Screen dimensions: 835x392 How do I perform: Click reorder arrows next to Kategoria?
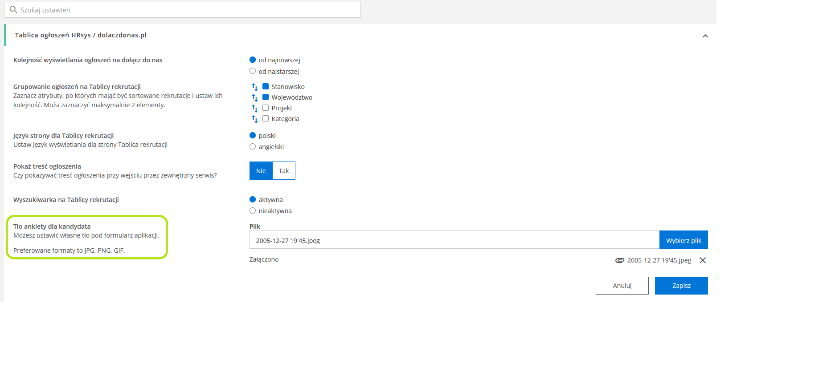[254, 119]
